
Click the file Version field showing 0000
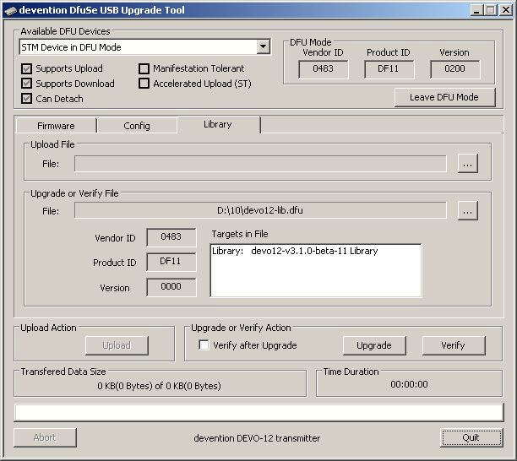(171, 287)
